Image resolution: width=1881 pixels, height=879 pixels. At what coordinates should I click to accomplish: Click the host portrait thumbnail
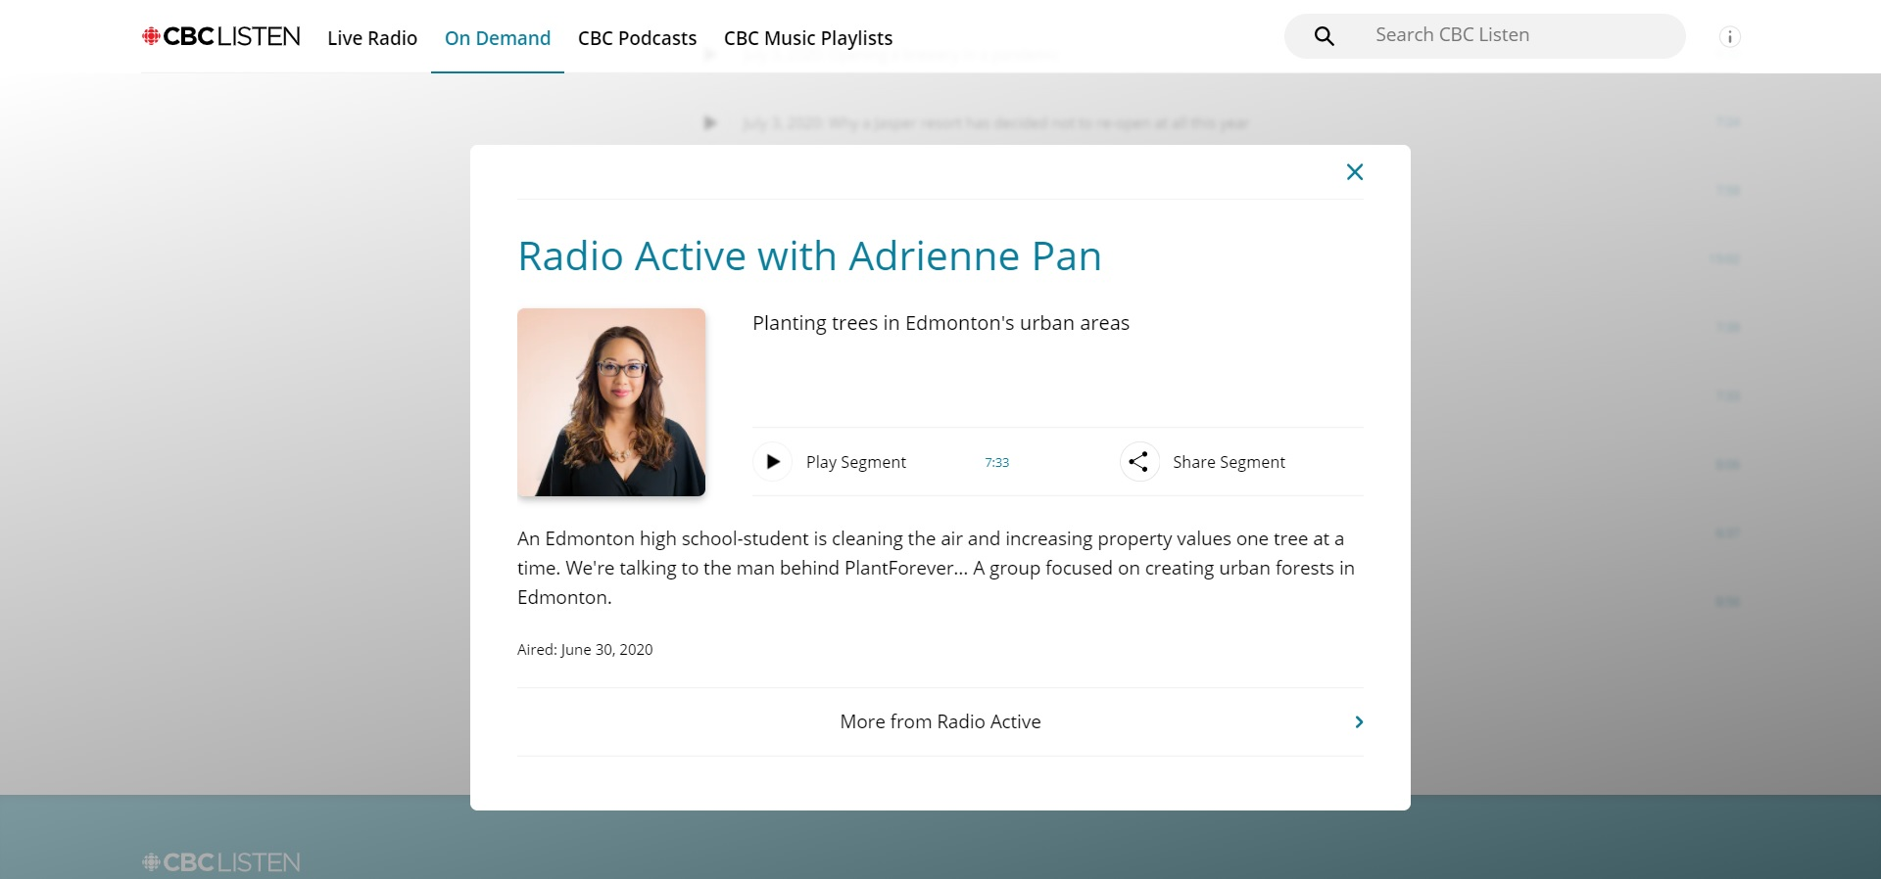pos(611,402)
